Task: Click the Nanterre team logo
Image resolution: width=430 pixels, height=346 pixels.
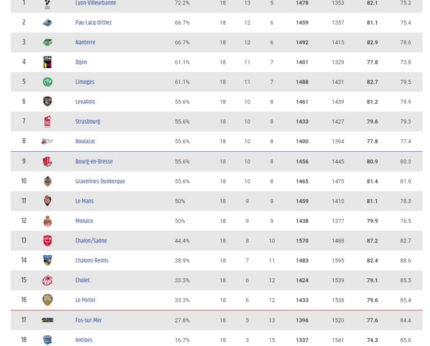Action: tap(48, 42)
